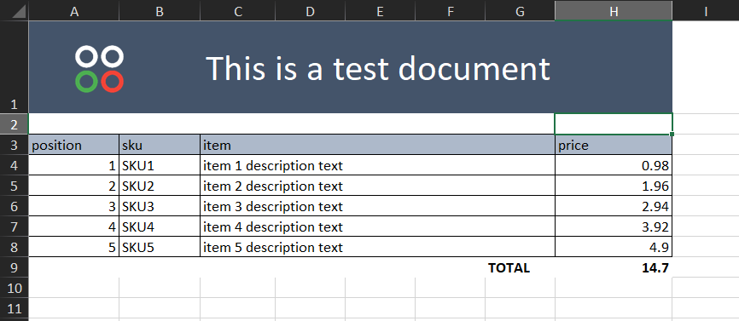Select row 4 header
This screenshot has width=739, height=321.
[15, 165]
